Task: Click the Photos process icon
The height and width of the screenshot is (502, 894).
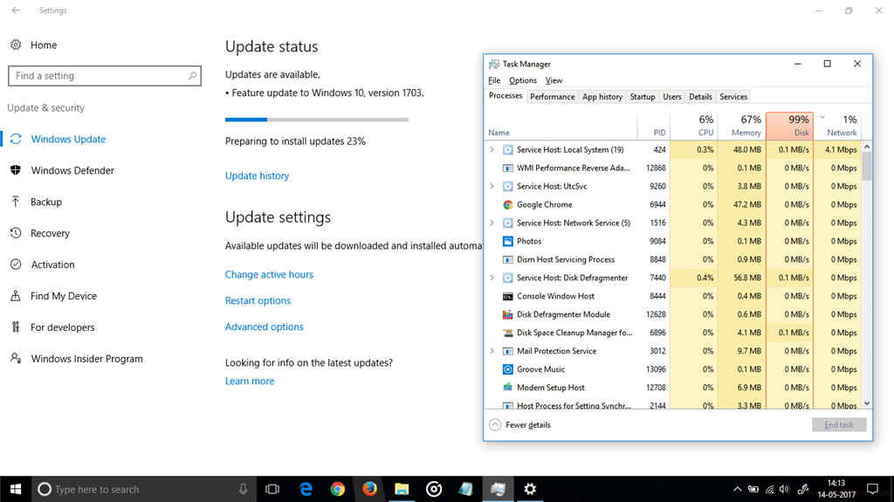Action: [507, 241]
